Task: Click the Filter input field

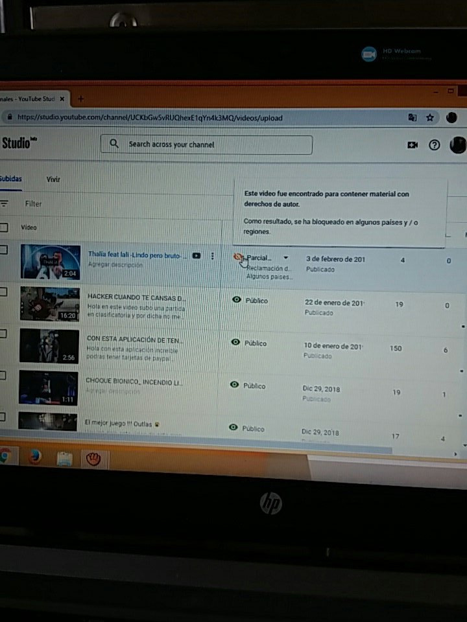Action: tap(33, 203)
